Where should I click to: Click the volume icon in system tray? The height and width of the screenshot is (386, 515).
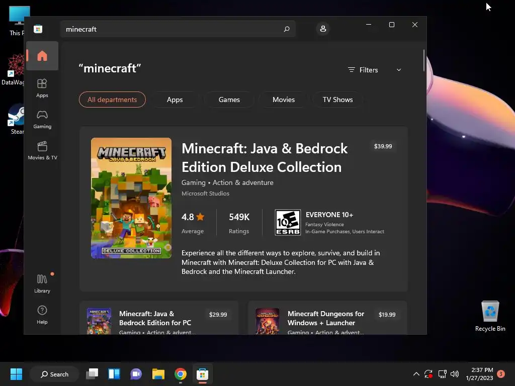[455, 374]
